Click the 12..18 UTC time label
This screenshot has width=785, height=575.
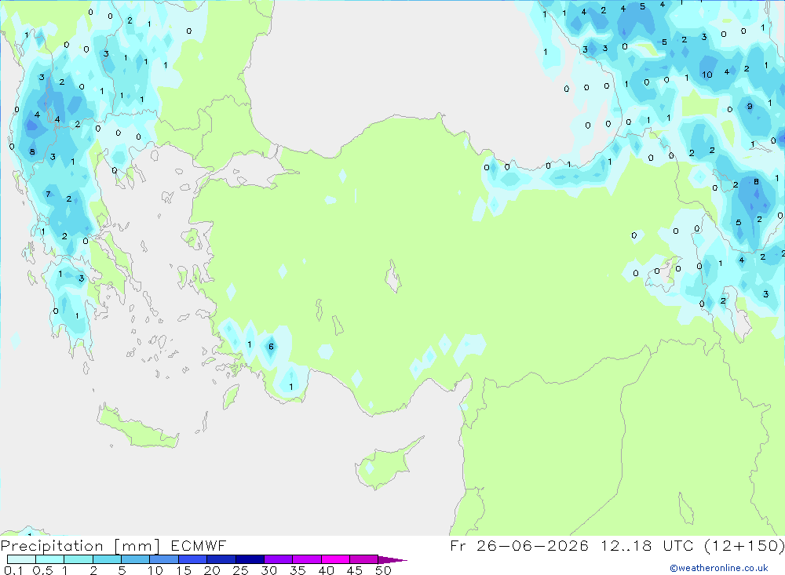(653, 545)
